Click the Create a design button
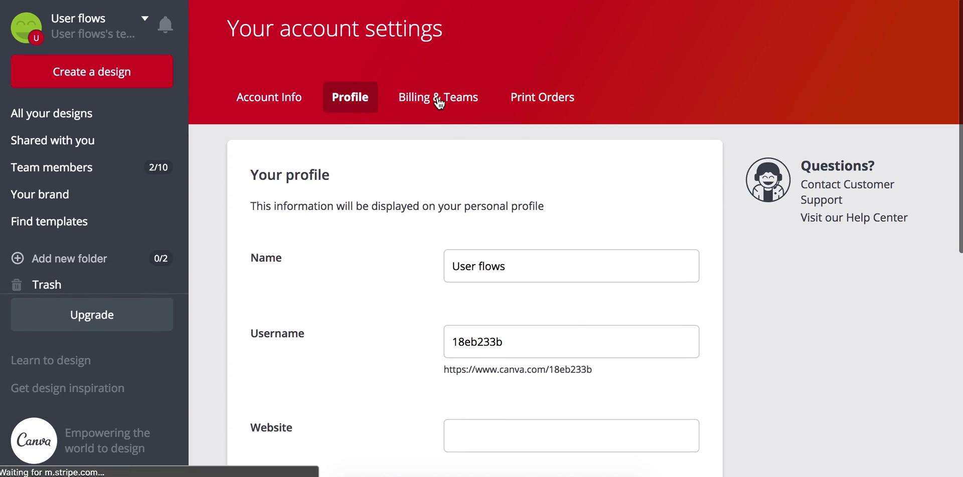 [x=92, y=72]
